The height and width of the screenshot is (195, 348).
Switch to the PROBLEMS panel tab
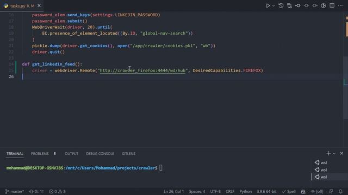40,154
